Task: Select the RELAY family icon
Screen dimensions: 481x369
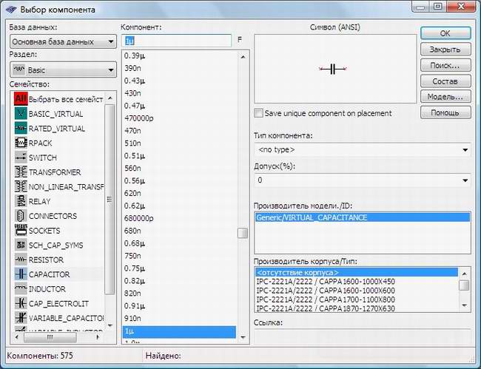Action: tap(21, 201)
